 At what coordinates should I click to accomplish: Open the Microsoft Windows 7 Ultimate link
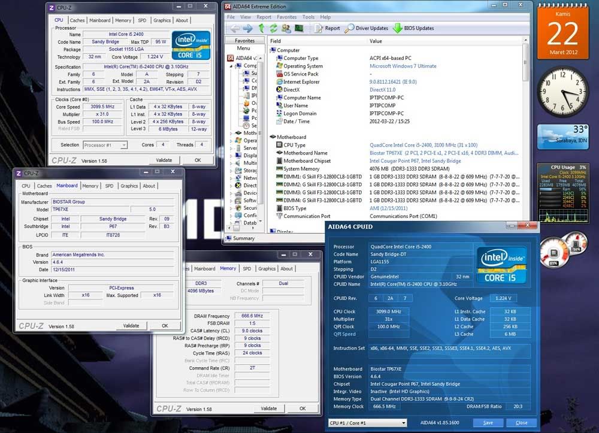point(403,66)
